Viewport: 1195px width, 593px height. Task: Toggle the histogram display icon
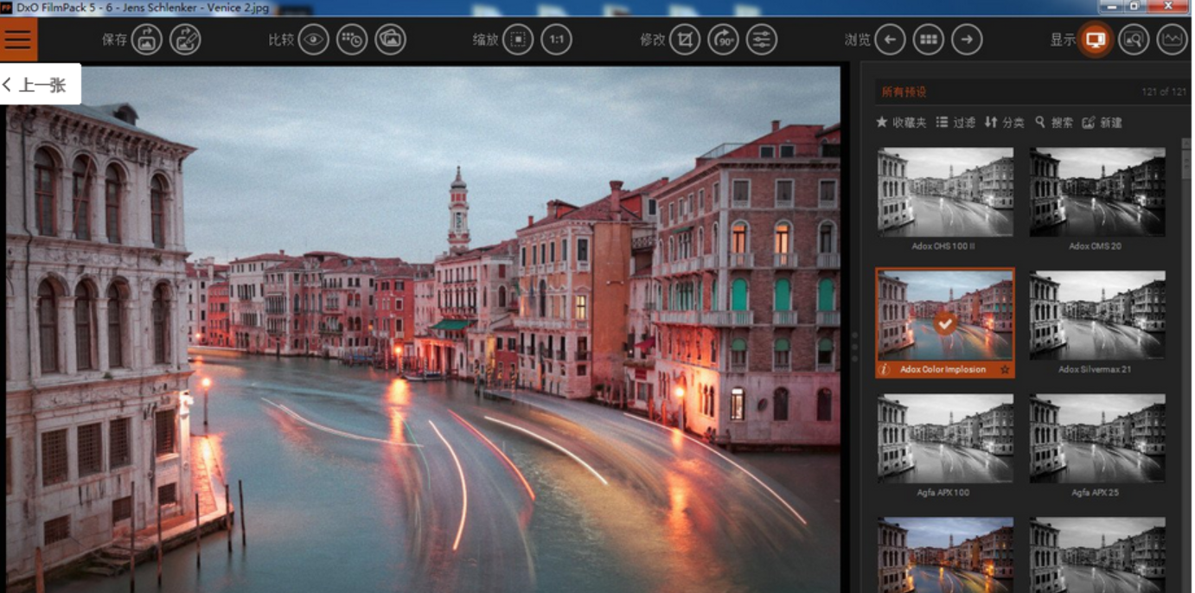pyautogui.click(x=1173, y=40)
